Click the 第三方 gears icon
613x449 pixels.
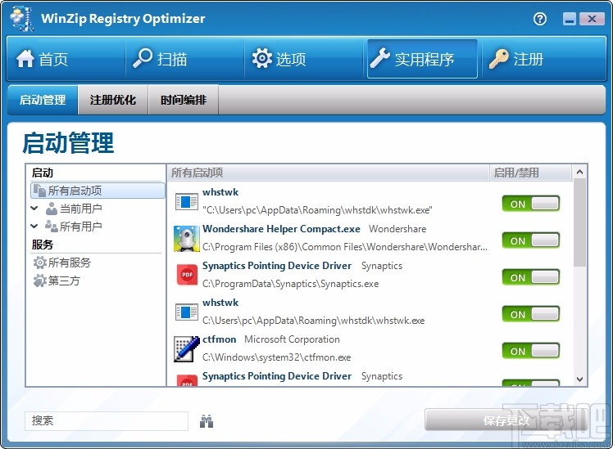tap(40, 281)
